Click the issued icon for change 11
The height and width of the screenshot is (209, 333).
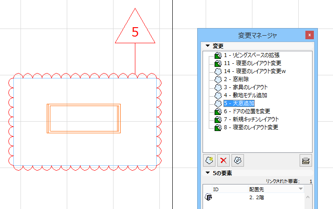pos(218,63)
